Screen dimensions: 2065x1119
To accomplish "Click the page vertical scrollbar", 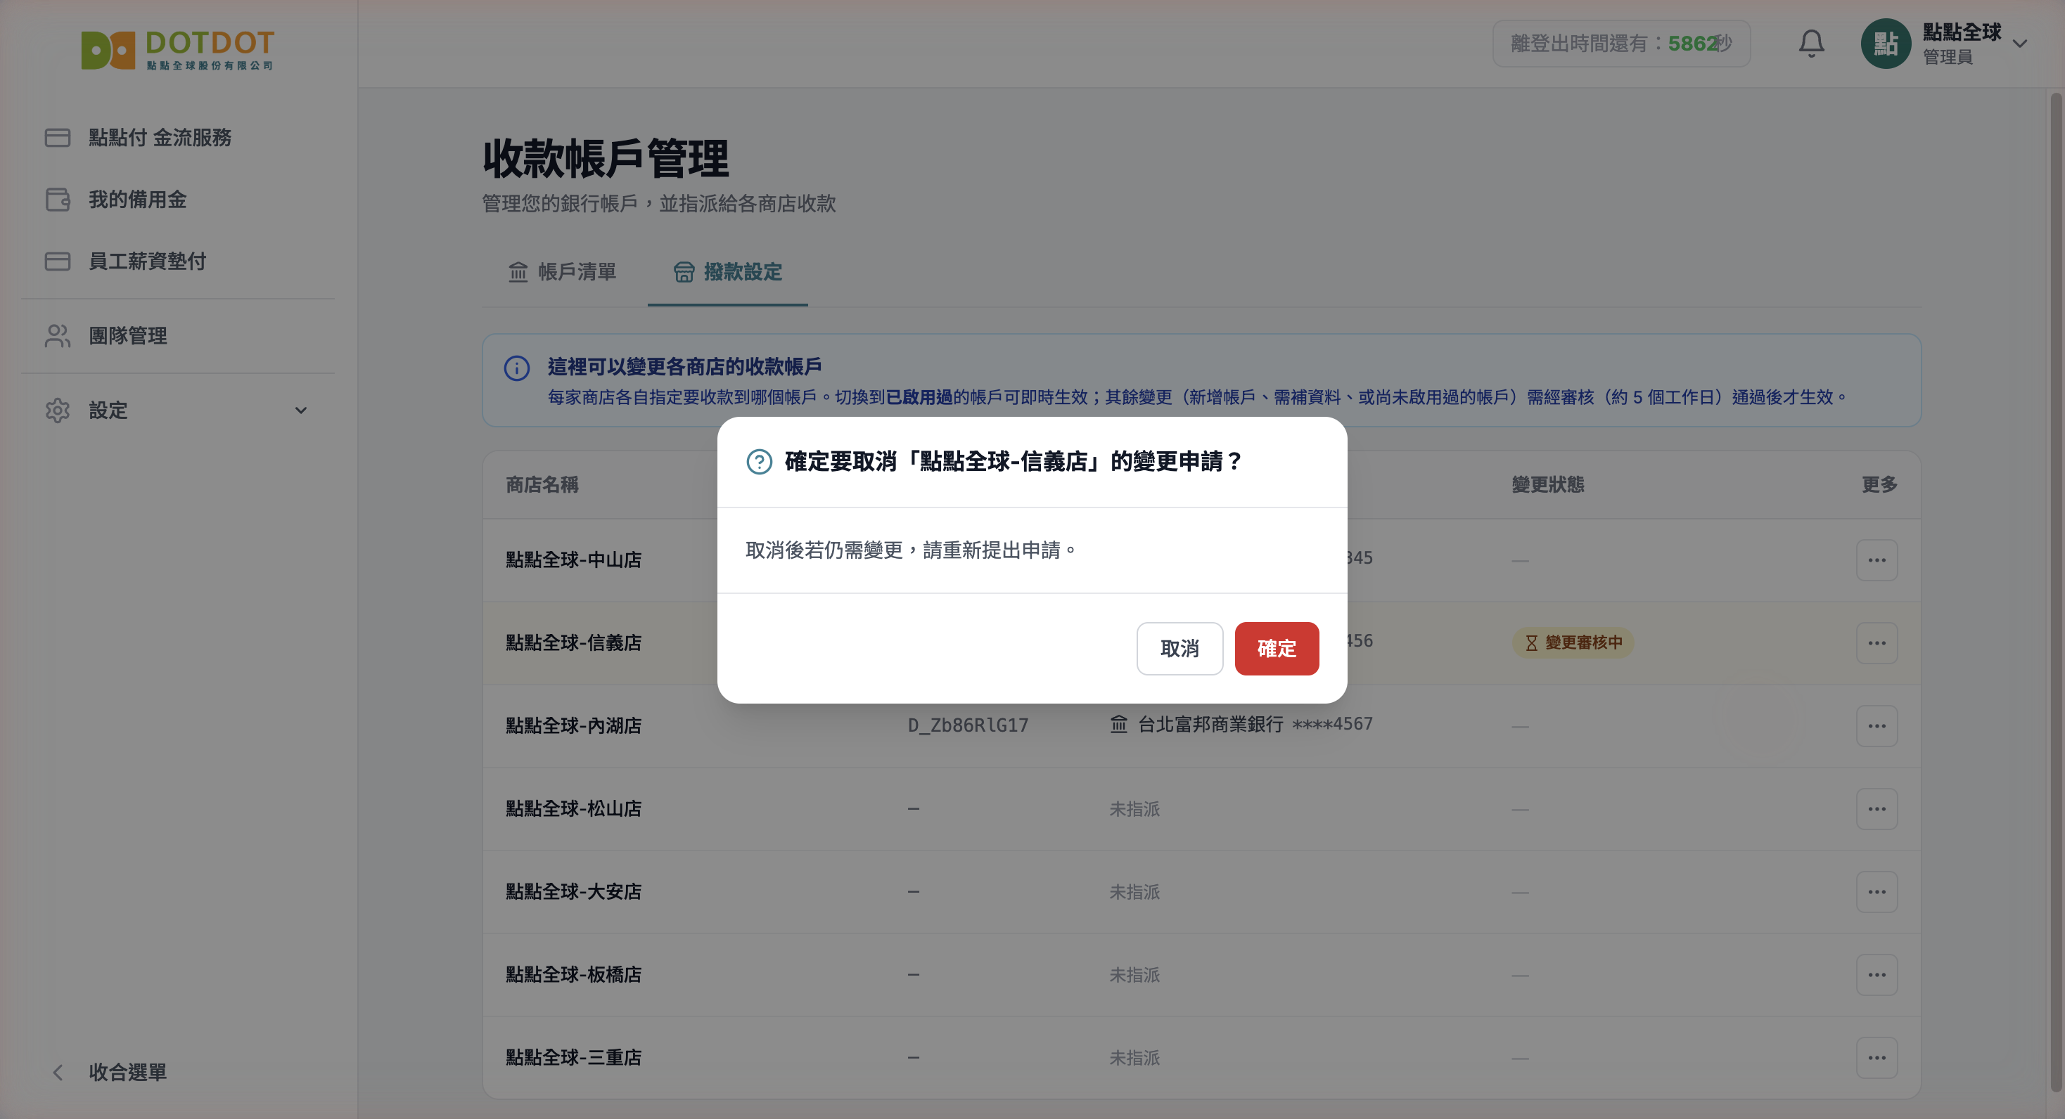I will [2055, 593].
